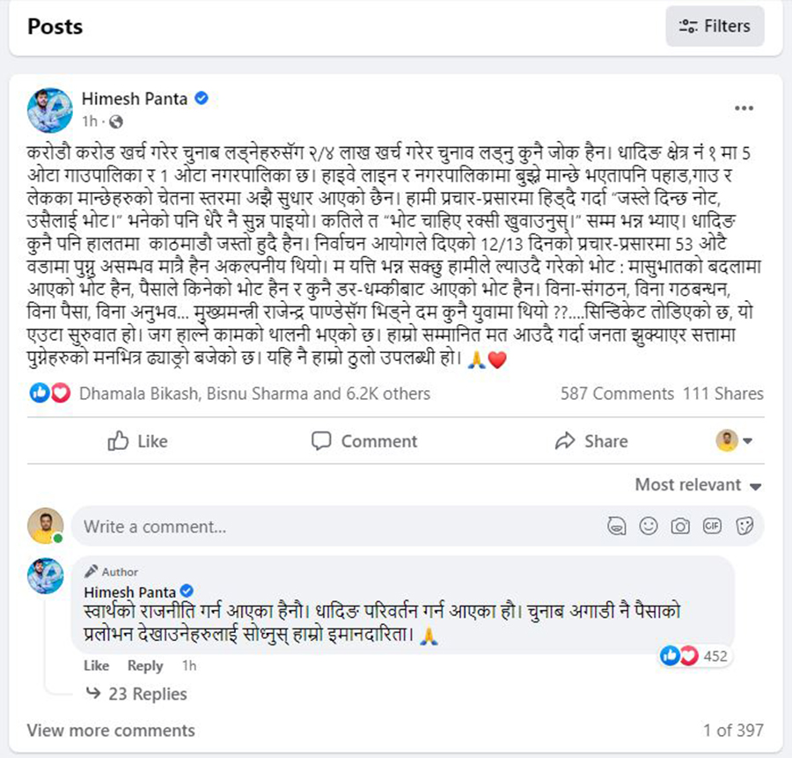Image resolution: width=792 pixels, height=758 pixels.
Task: Open the 587 Comments list
Action: (x=617, y=394)
